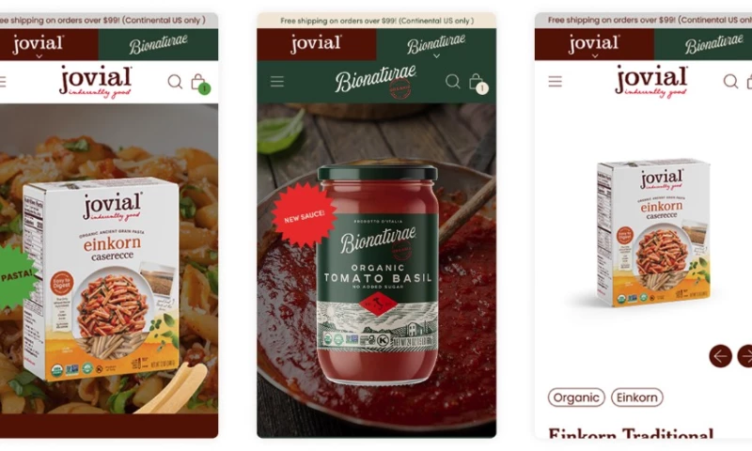Screen dimensions: 752x451
Task: Click search icon in left jovial screen
Action: click(x=175, y=82)
